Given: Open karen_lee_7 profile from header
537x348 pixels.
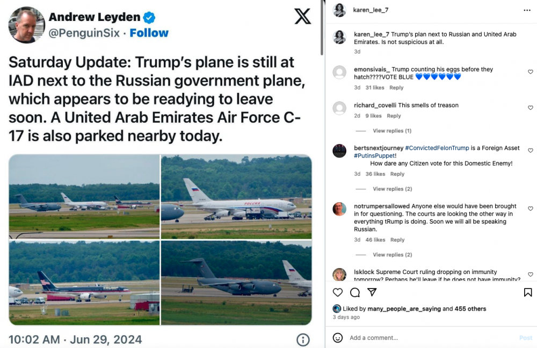Looking at the screenshot, I should click(371, 10).
